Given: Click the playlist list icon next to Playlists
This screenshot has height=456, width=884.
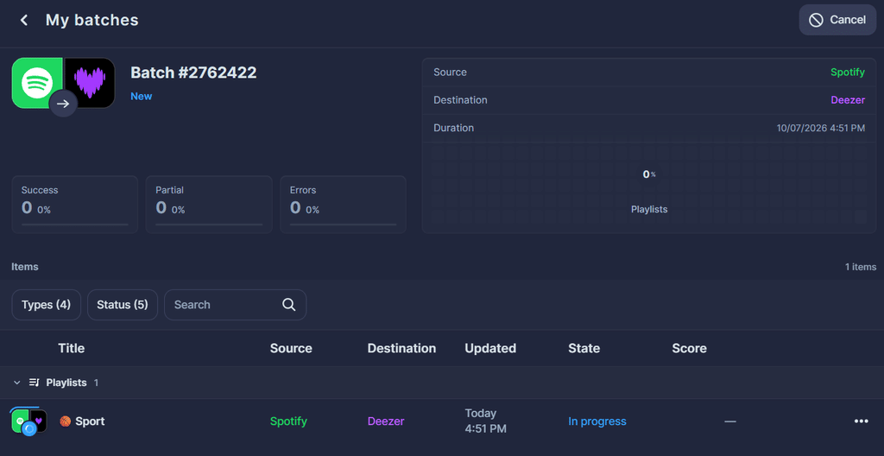Looking at the screenshot, I should tap(35, 383).
